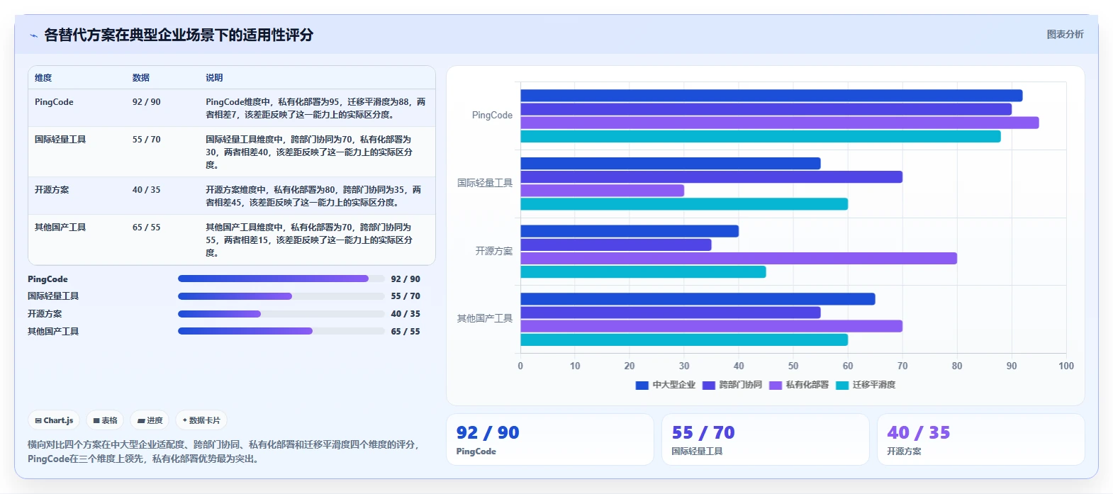Click the description mentioning 两者相差45

[314, 196]
